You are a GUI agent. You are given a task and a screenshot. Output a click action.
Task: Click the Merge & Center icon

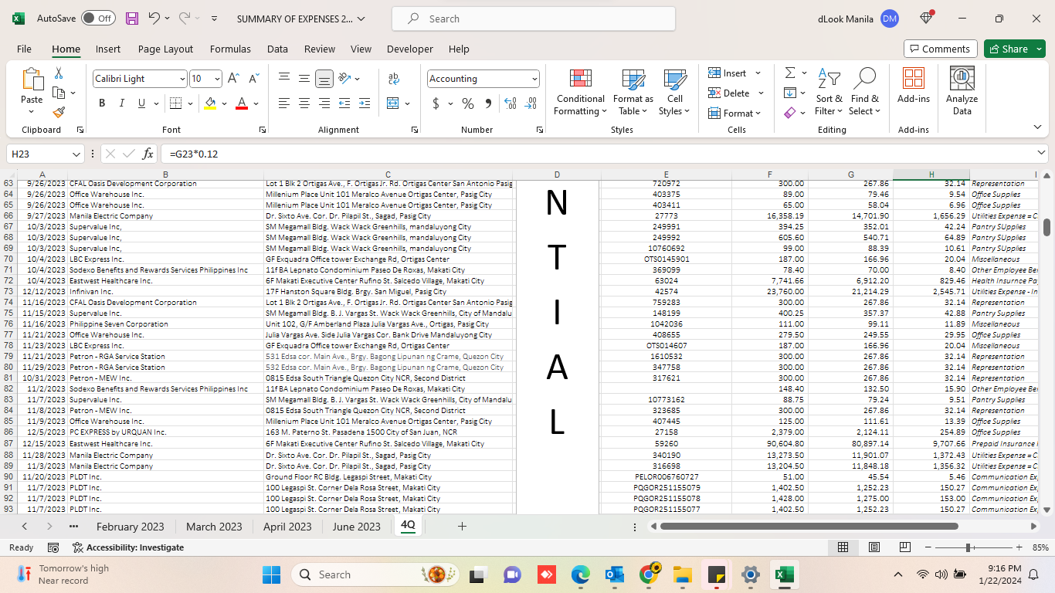click(392, 103)
